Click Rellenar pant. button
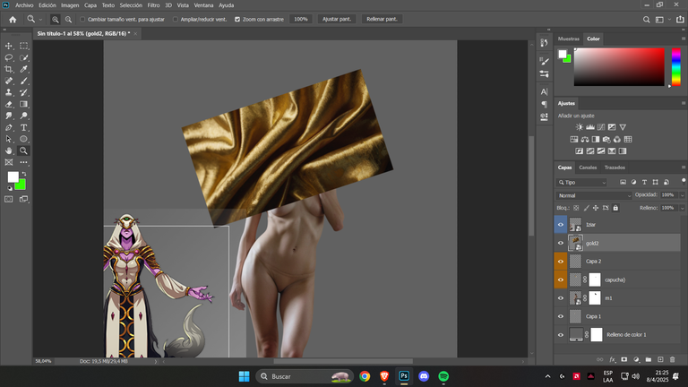This screenshot has height=387, width=688. (382, 20)
